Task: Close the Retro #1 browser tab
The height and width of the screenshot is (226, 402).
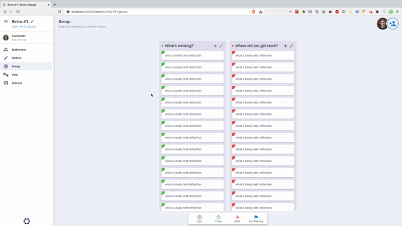Action: coord(48,4)
